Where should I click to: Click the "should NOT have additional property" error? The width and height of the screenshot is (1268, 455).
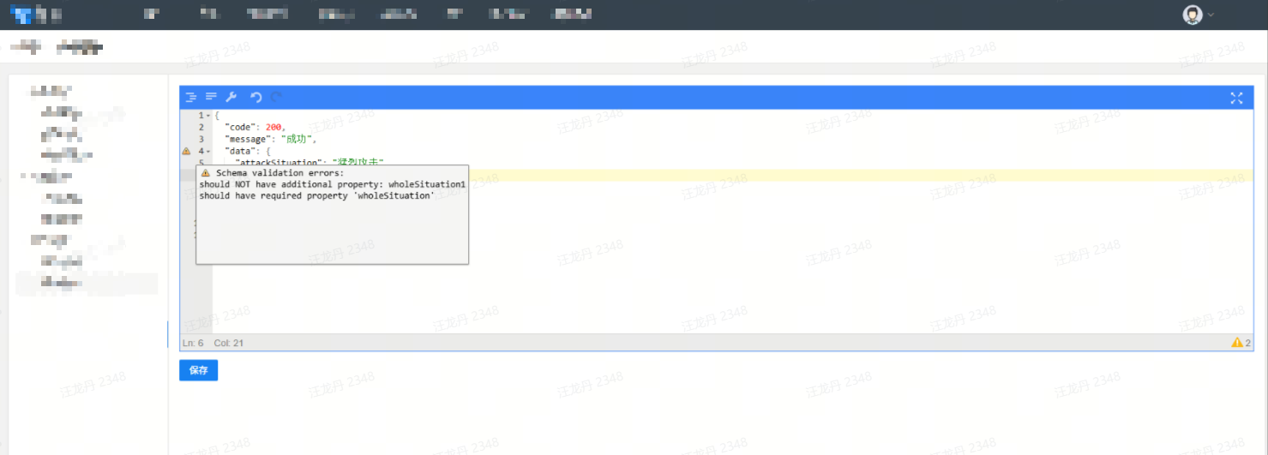tap(332, 184)
